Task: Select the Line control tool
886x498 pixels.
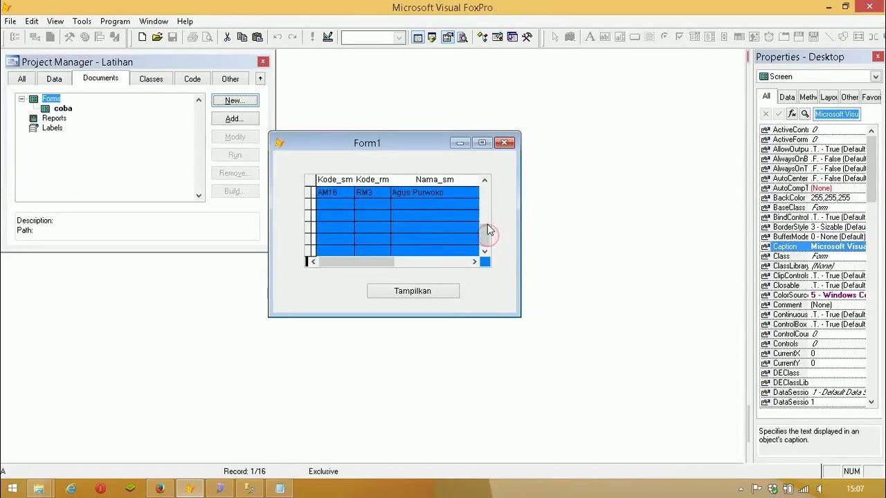Action: tap(829, 37)
